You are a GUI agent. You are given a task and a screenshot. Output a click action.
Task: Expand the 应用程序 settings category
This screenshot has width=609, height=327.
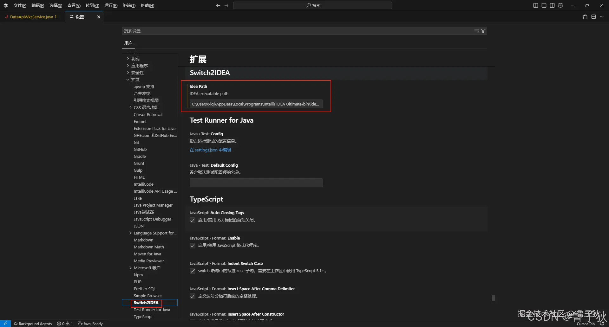tap(128, 66)
